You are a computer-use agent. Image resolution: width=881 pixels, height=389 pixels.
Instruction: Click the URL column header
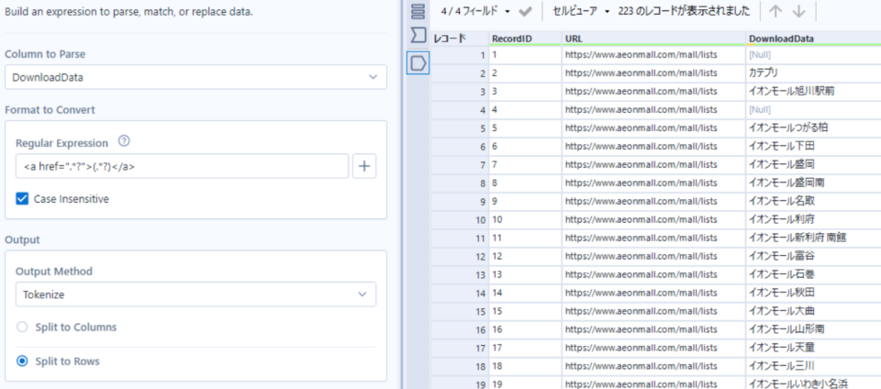pos(654,39)
